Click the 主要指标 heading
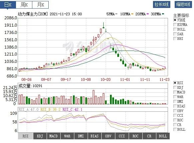This screenshot has width=194, height=143. [x=181, y=15]
